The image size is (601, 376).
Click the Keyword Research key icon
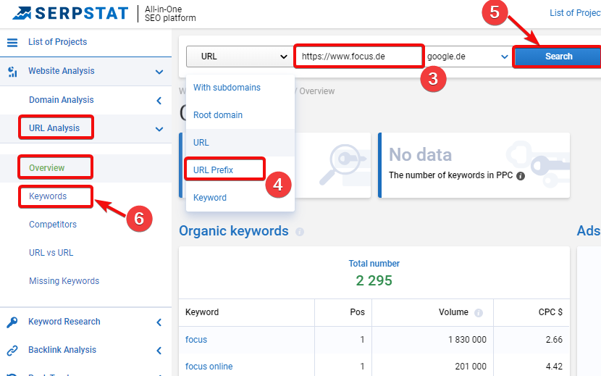(12, 322)
